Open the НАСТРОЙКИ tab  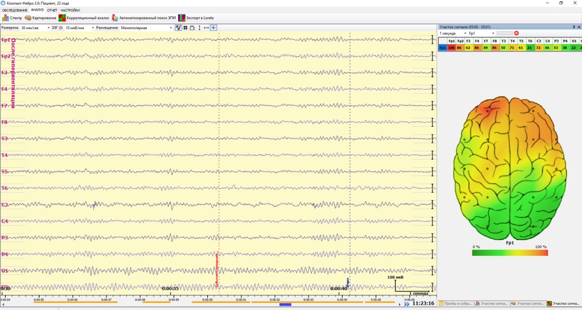point(70,10)
